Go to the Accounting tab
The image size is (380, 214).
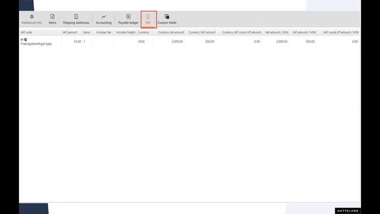(104, 20)
